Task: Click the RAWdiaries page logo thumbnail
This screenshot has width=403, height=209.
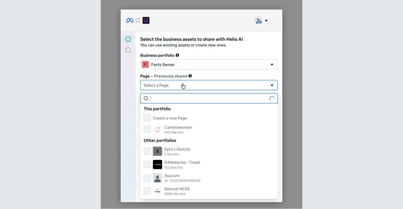Action: pyautogui.click(x=157, y=165)
